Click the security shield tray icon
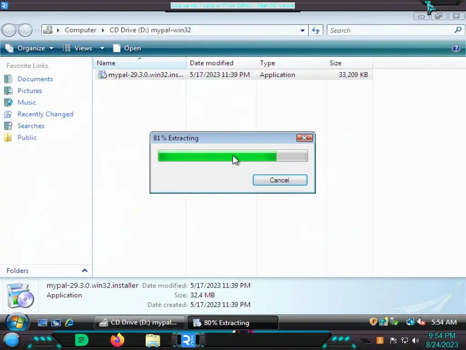Screen dimensions: 466x350 coord(373,322)
